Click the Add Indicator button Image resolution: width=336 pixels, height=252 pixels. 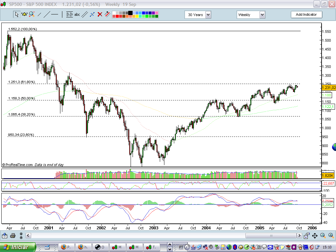306,14
